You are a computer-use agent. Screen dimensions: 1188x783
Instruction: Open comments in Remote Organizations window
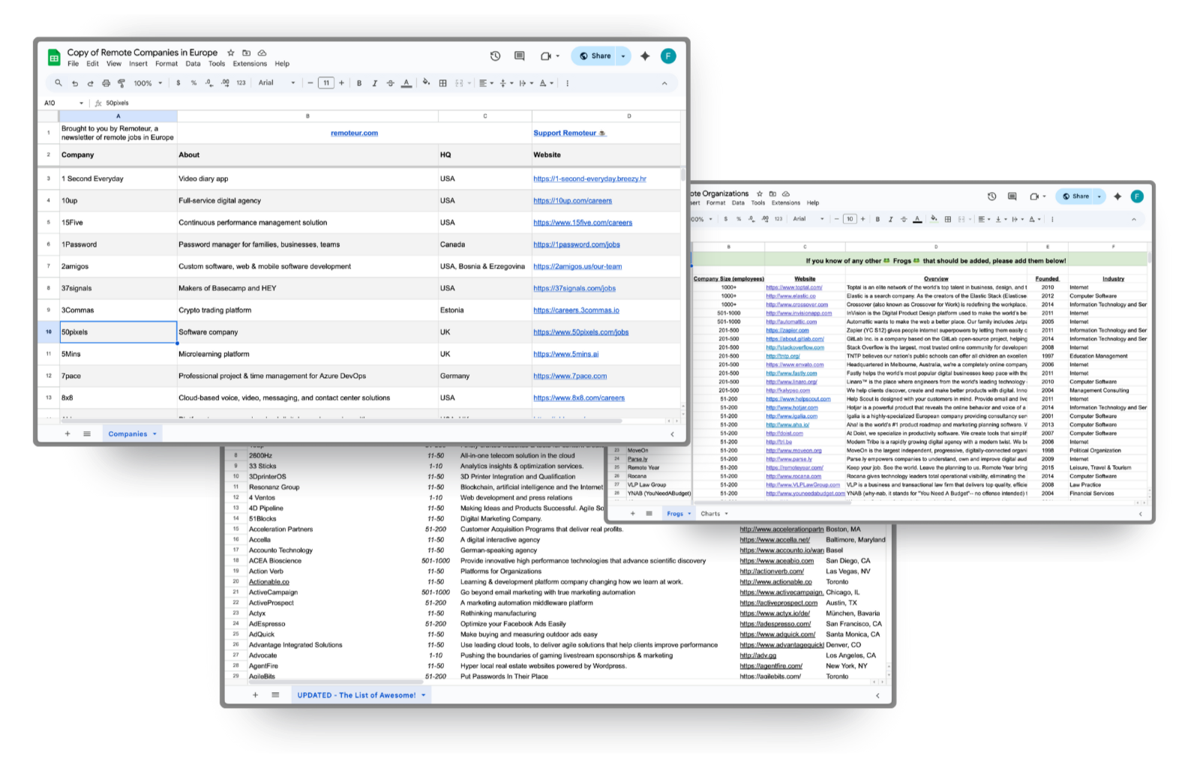1012,196
